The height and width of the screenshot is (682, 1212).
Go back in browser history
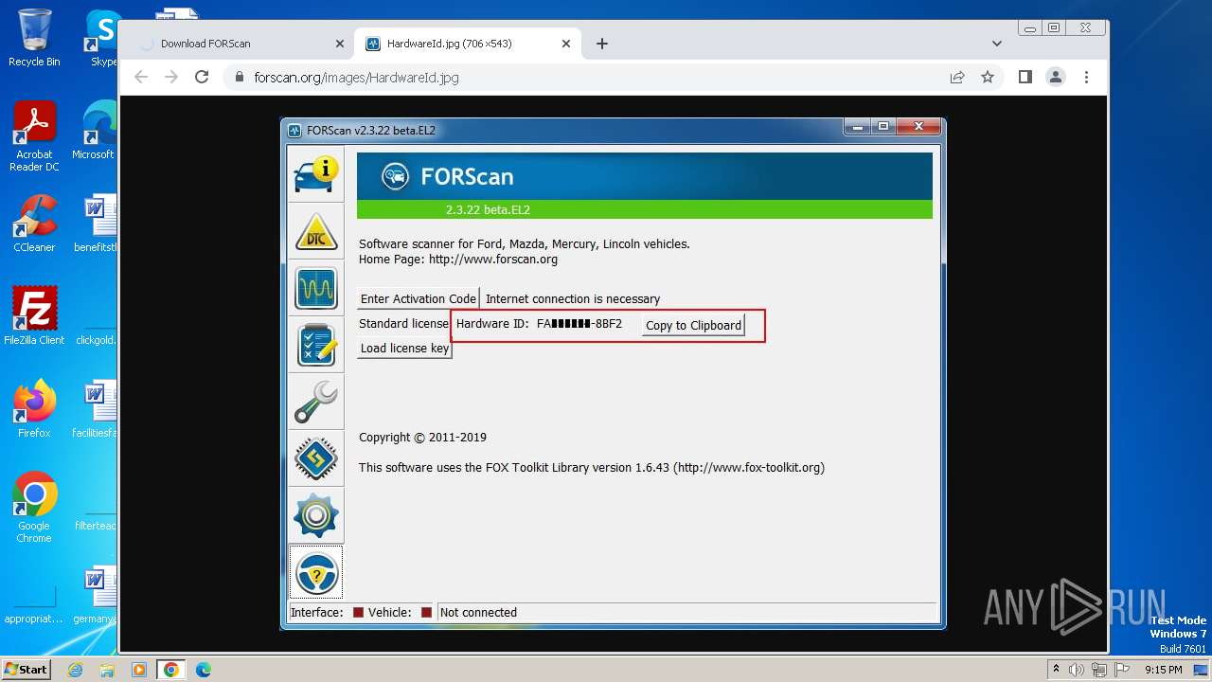[141, 77]
